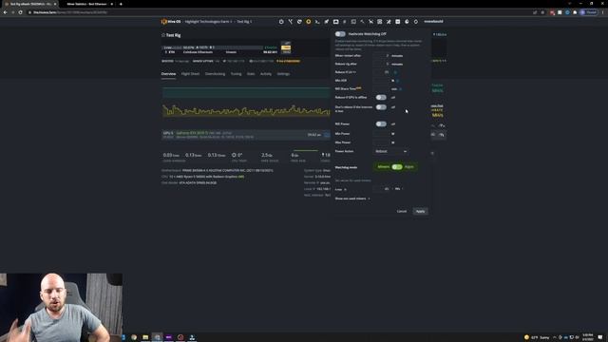Click the Min Power watts field

click(381, 134)
